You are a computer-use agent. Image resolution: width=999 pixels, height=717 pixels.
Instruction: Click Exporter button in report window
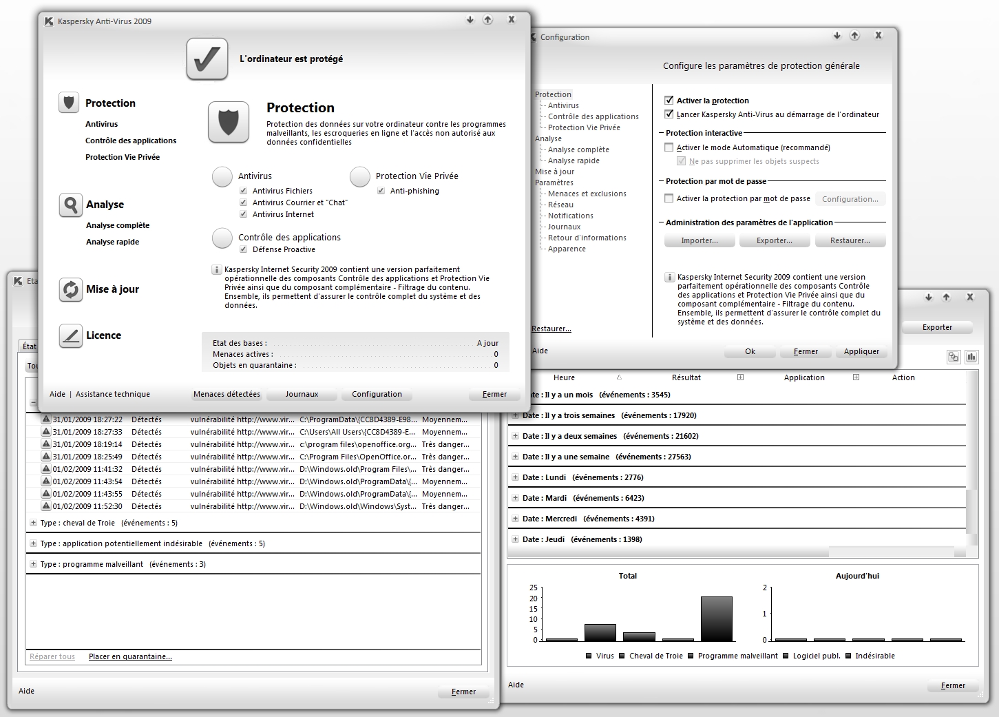tap(937, 327)
